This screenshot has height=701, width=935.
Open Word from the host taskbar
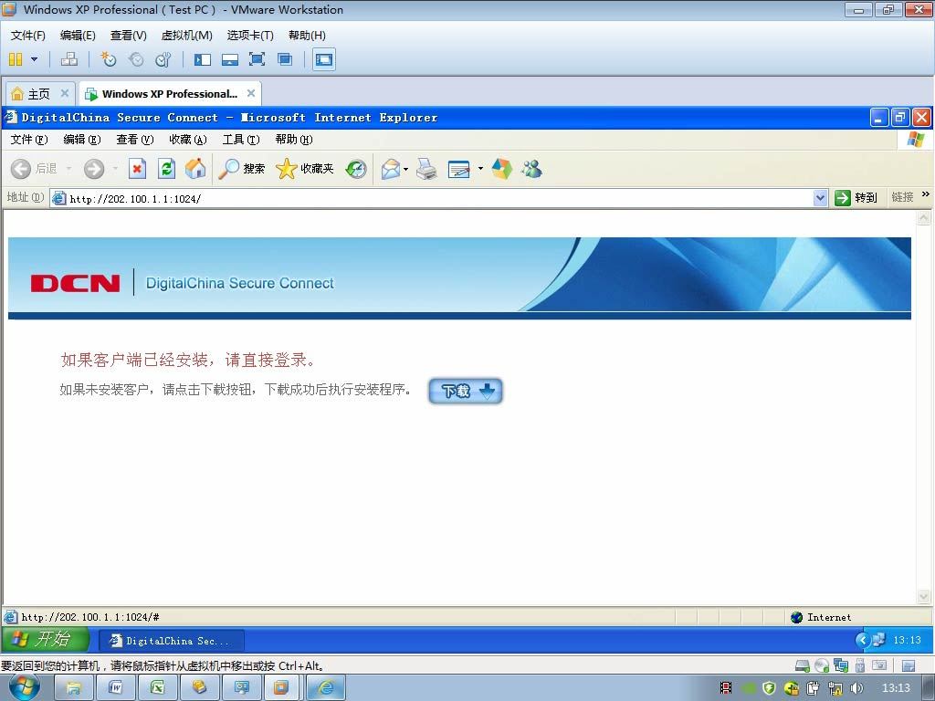click(x=115, y=688)
